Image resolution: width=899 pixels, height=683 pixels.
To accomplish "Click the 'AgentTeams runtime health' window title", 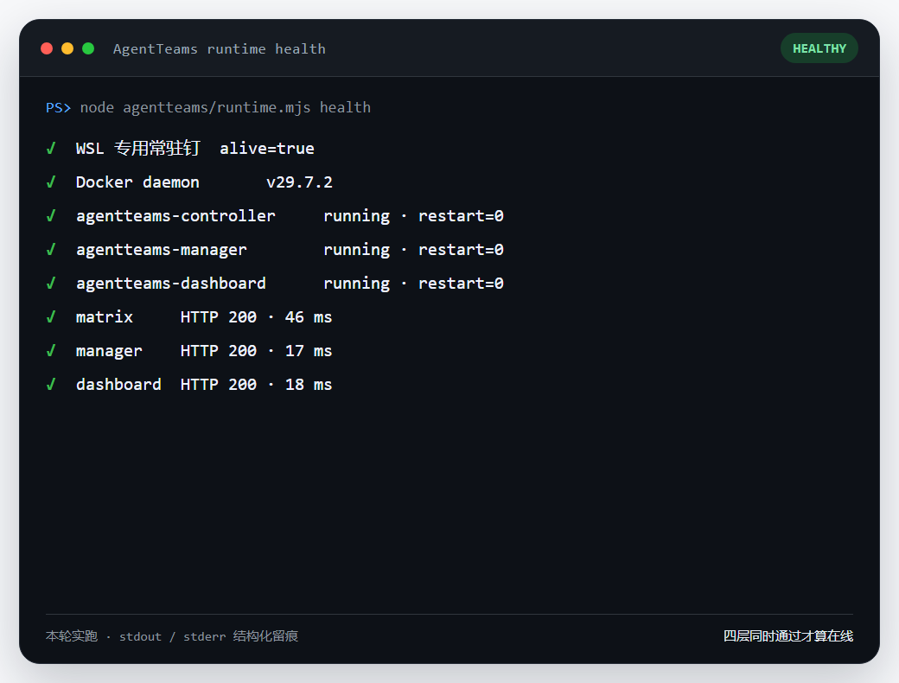I will pos(219,49).
